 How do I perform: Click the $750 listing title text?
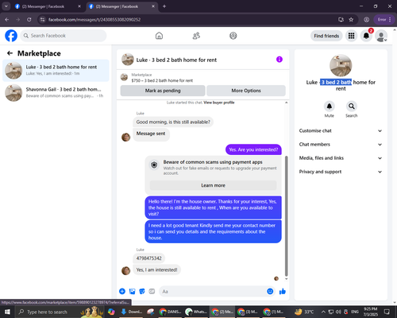(x=162, y=80)
